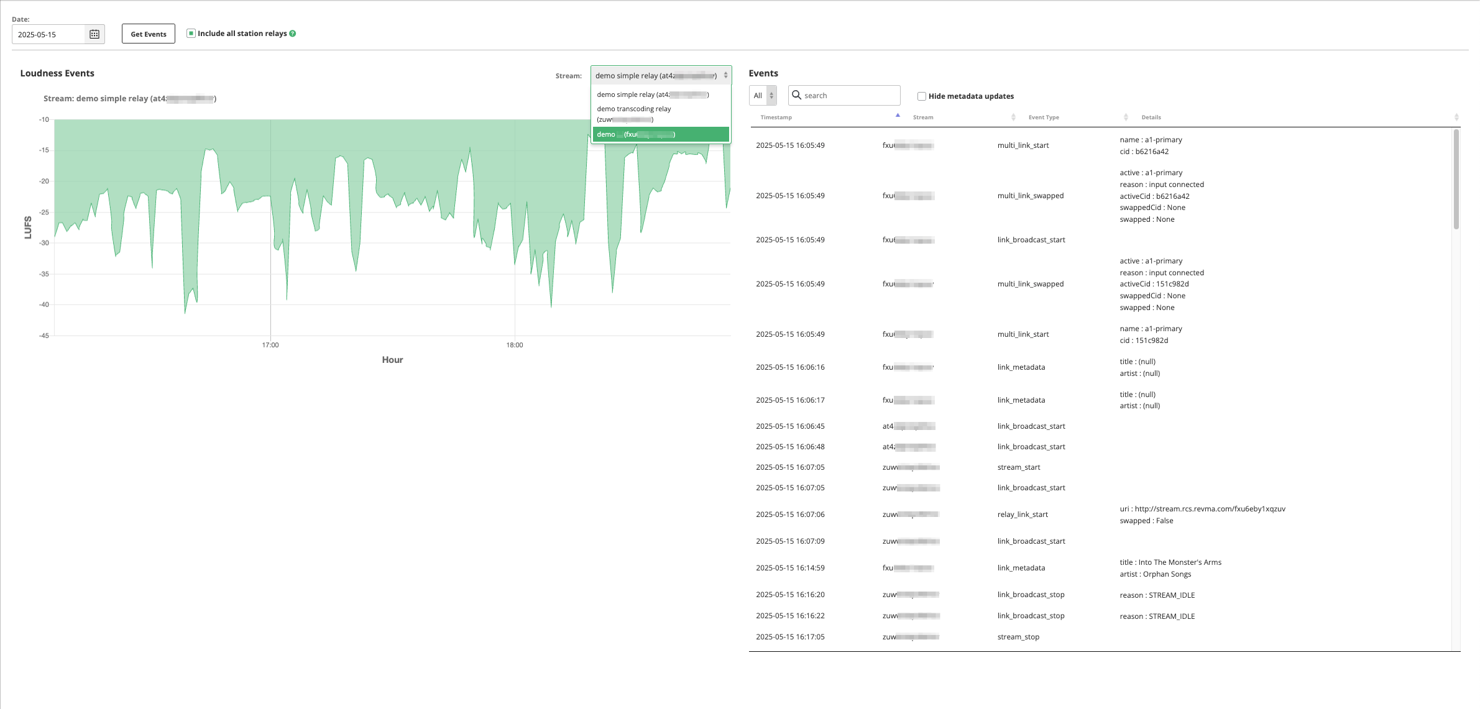Sort by Timestamp column arrow
Screen dimensions: 1480x709
[898, 116]
